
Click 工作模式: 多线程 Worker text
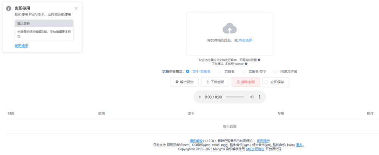228,64
